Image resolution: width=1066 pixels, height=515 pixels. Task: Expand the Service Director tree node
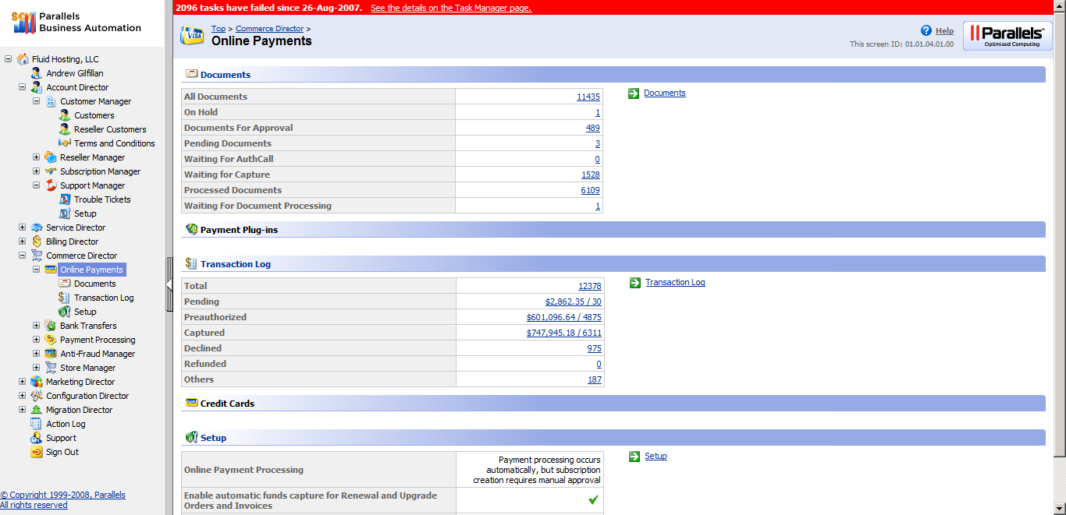tap(23, 228)
